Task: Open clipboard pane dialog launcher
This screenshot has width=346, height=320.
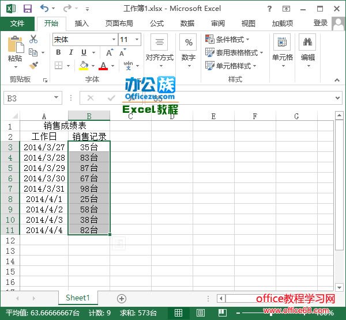Action: pyautogui.click(x=45, y=80)
